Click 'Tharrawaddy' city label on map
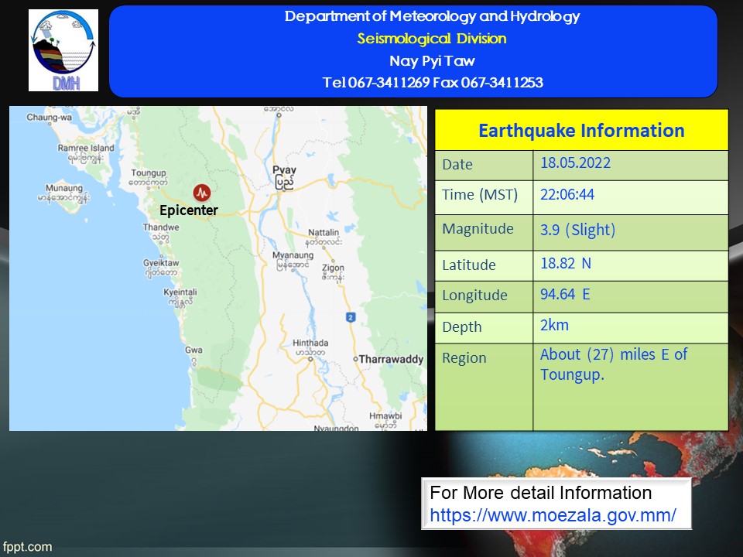This screenshot has height=557, width=743. [391, 359]
